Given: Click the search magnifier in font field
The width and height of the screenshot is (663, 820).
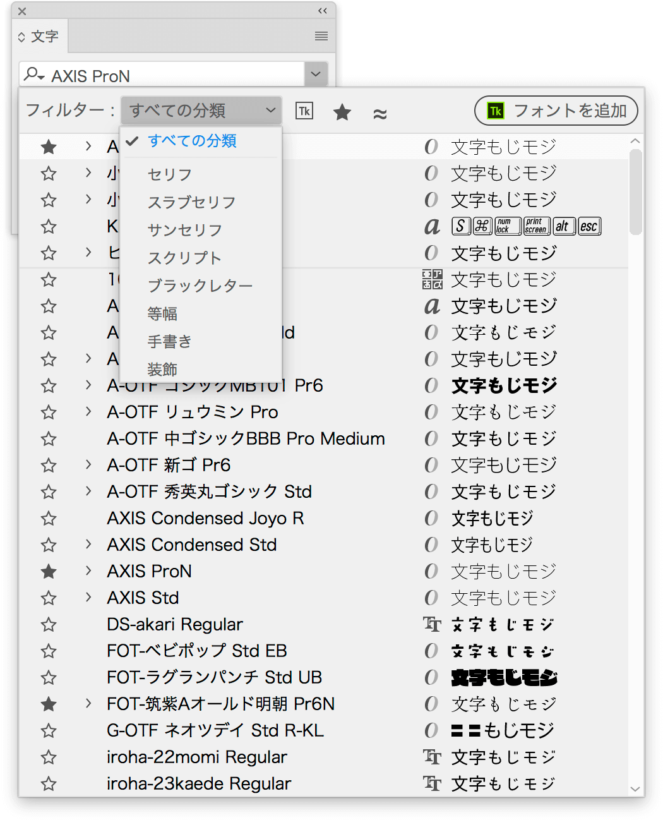Looking at the screenshot, I should (33, 75).
